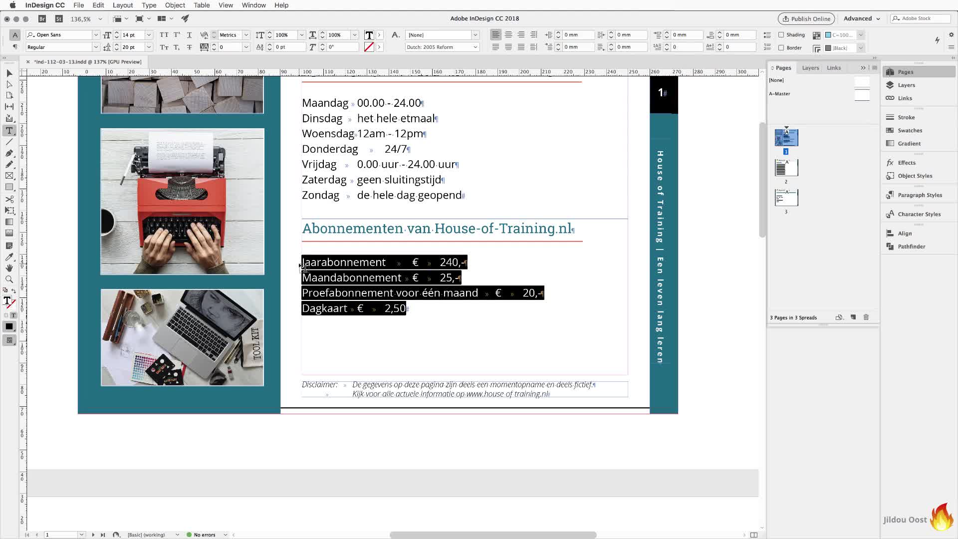Select the Page tool
The image size is (958, 539).
9,95
